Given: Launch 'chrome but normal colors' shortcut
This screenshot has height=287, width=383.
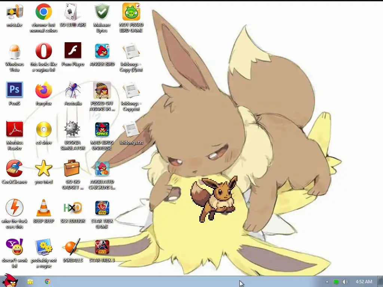Looking at the screenshot, I should coord(43,12).
